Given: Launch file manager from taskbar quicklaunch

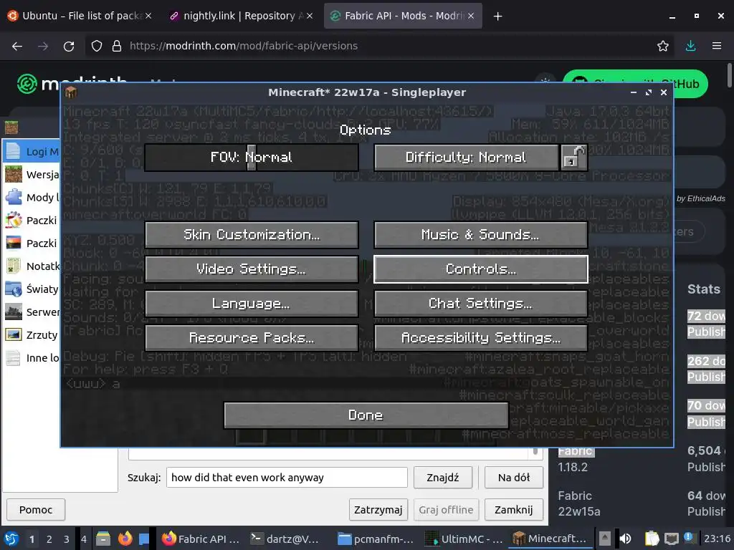Looking at the screenshot, I should point(103,539).
